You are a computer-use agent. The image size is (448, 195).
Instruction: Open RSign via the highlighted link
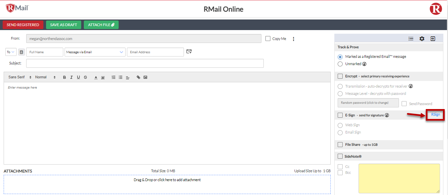click(x=435, y=115)
